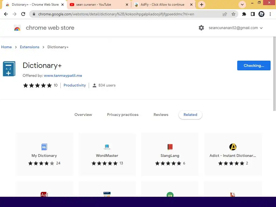Open the settings gear in web store
This screenshot has height=207, width=276.
201,28
